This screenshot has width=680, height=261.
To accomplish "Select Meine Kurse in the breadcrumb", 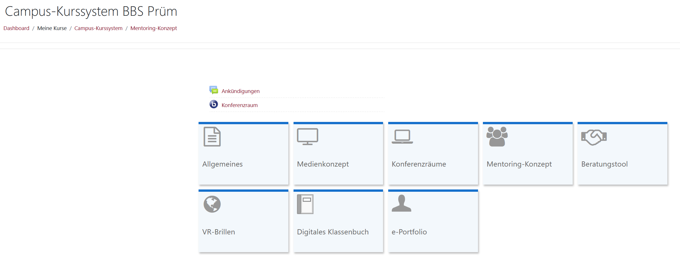I will point(52,28).
